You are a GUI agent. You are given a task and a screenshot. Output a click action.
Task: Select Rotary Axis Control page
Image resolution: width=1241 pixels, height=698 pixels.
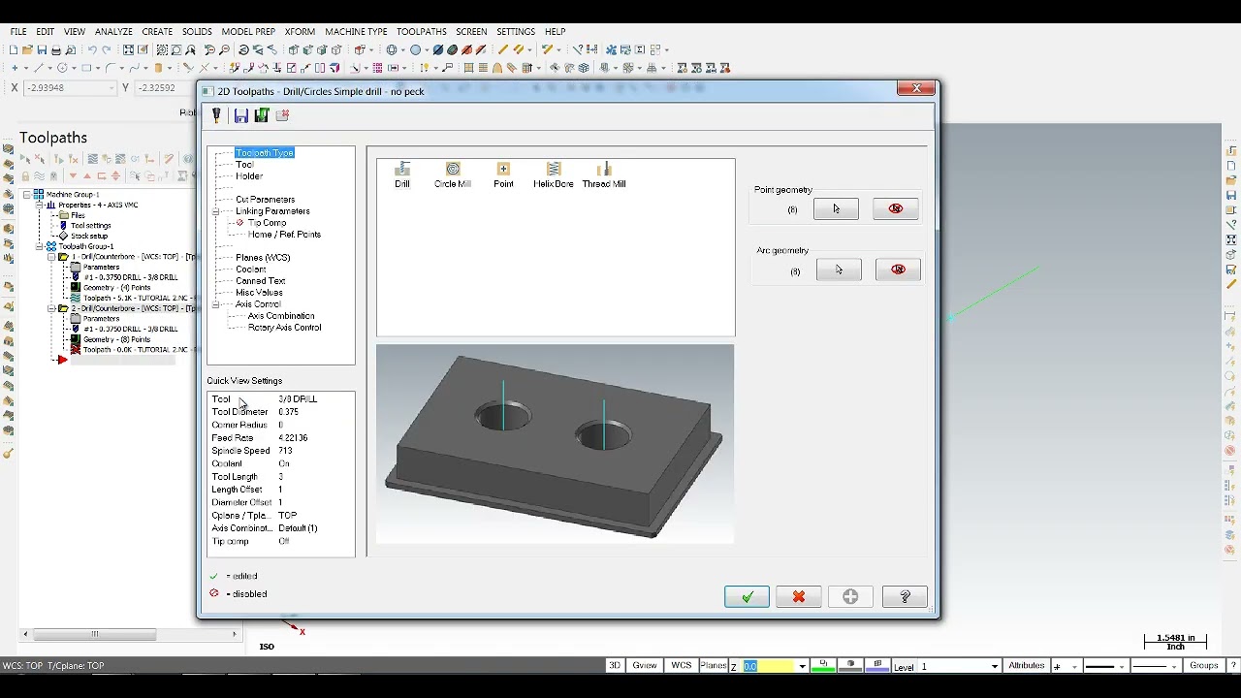(x=284, y=328)
